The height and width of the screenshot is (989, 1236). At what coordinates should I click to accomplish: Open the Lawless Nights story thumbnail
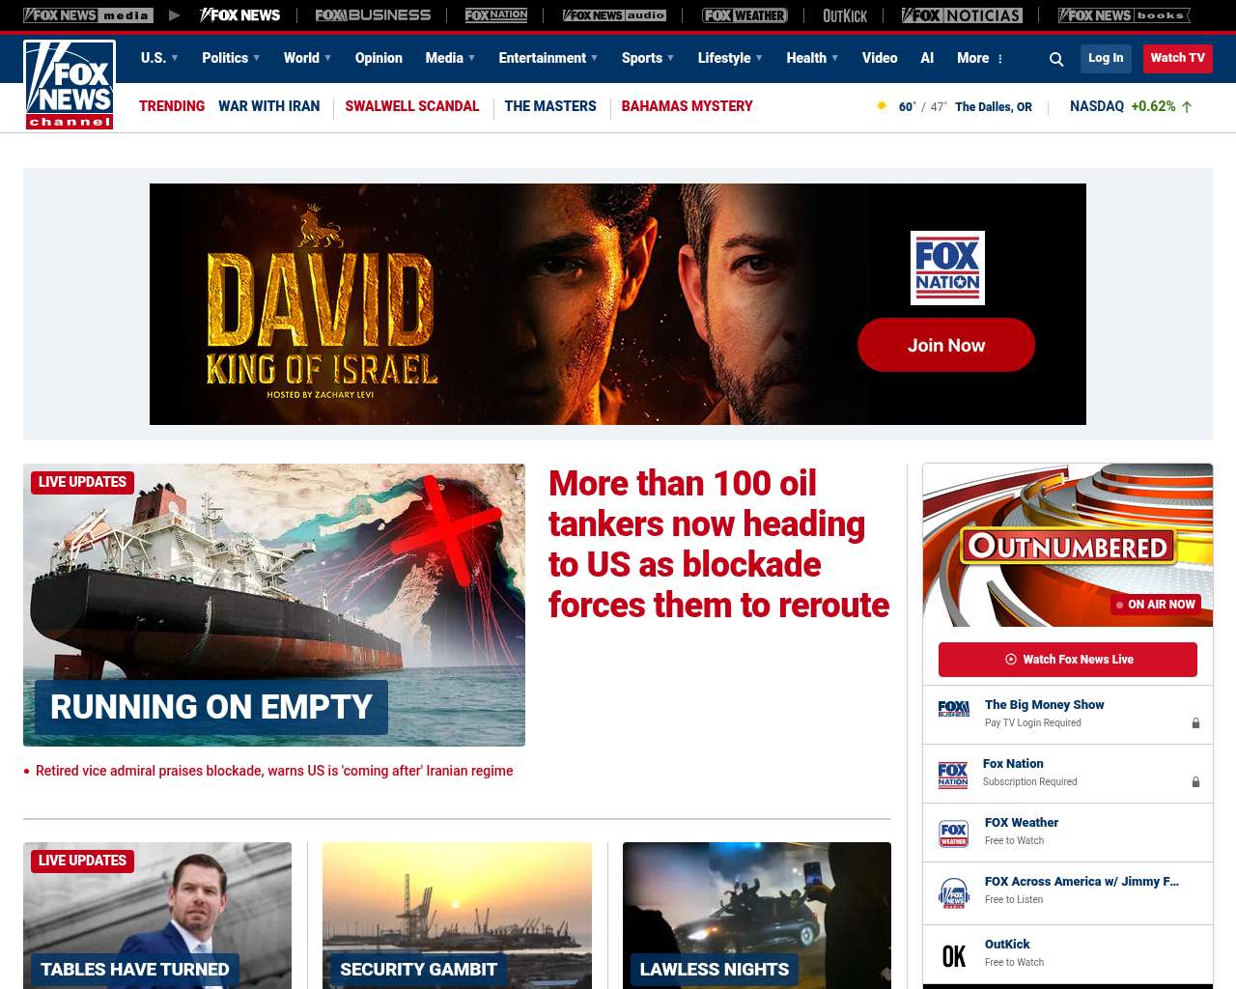[x=757, y=915]
